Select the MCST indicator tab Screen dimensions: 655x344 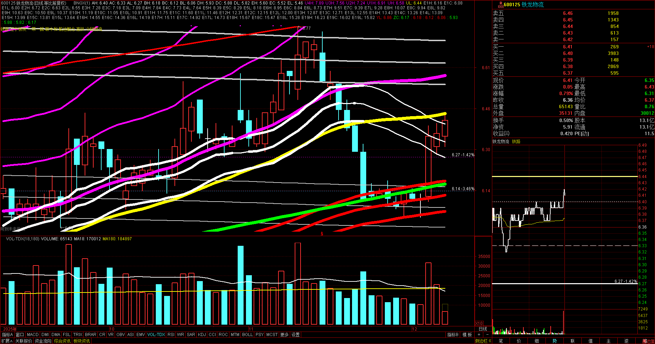tap(272, 335)
